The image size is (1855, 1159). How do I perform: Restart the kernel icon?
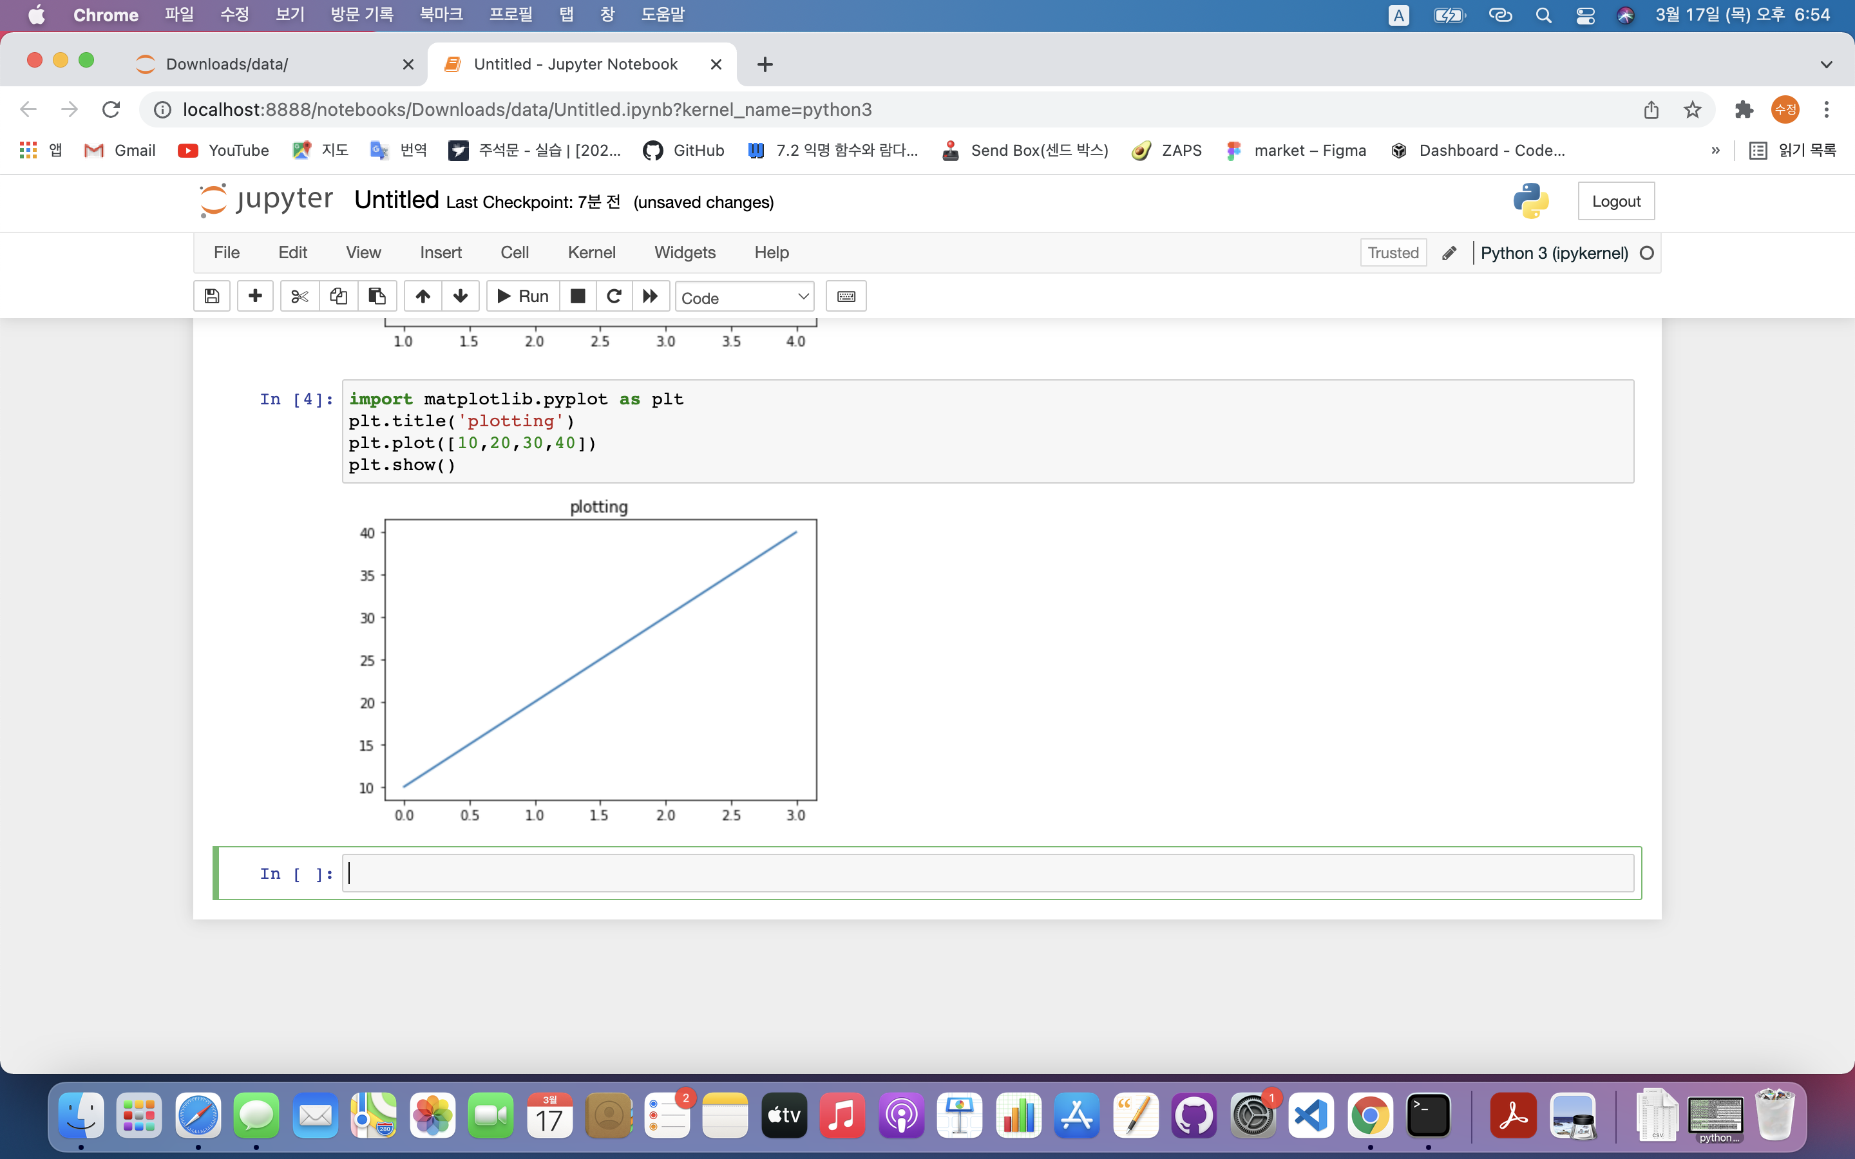614,297
